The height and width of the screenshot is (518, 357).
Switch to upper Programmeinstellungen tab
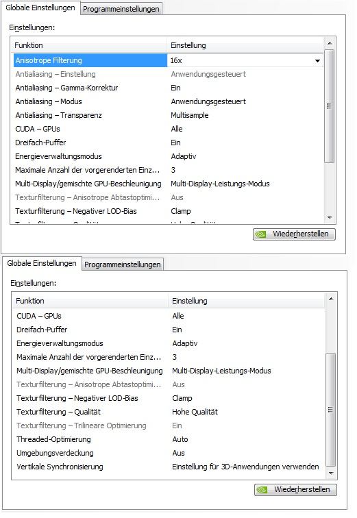pos(121,9)
